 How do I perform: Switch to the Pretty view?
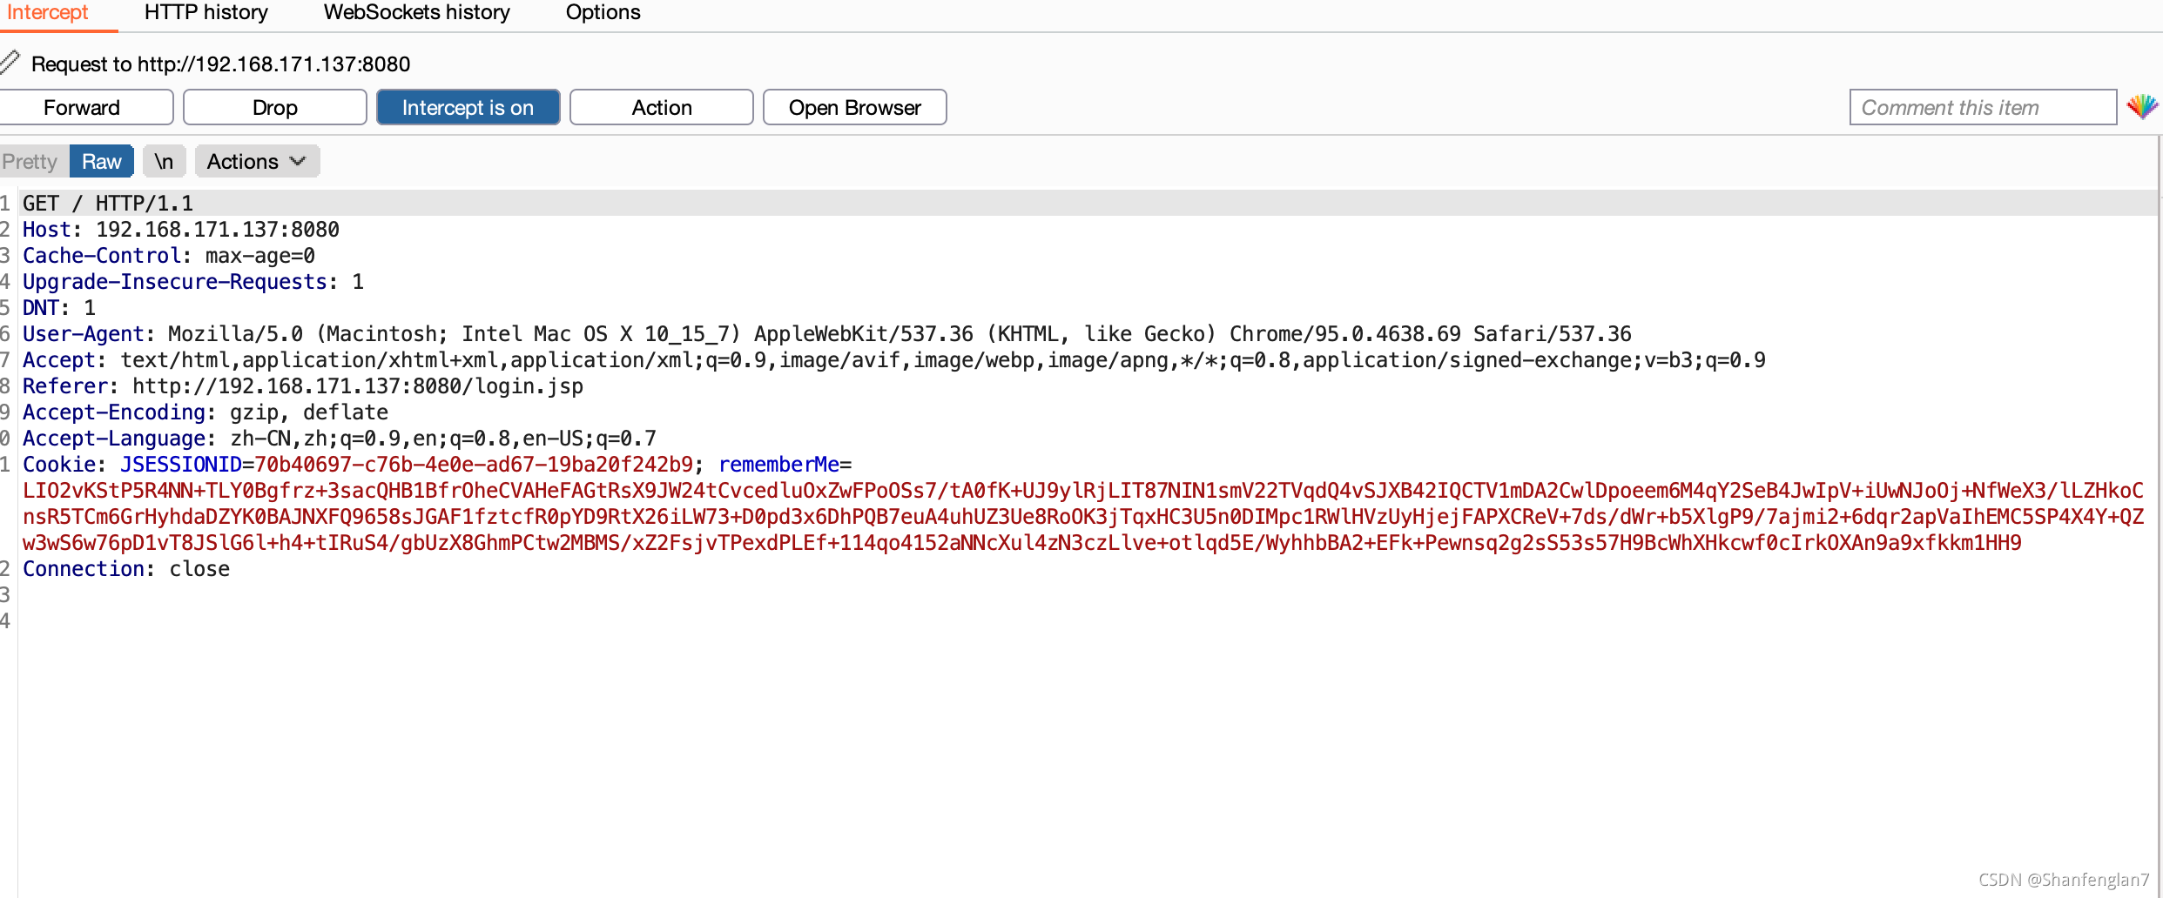pyautogui.click(x=30, y=161)
